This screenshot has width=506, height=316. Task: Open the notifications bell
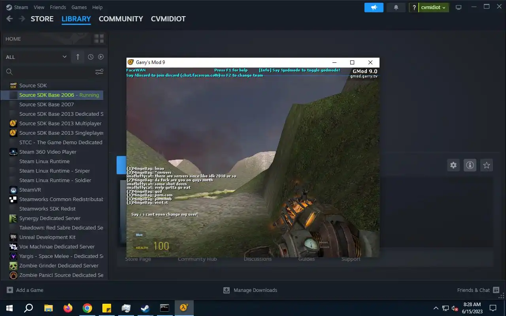coord(396,8)
